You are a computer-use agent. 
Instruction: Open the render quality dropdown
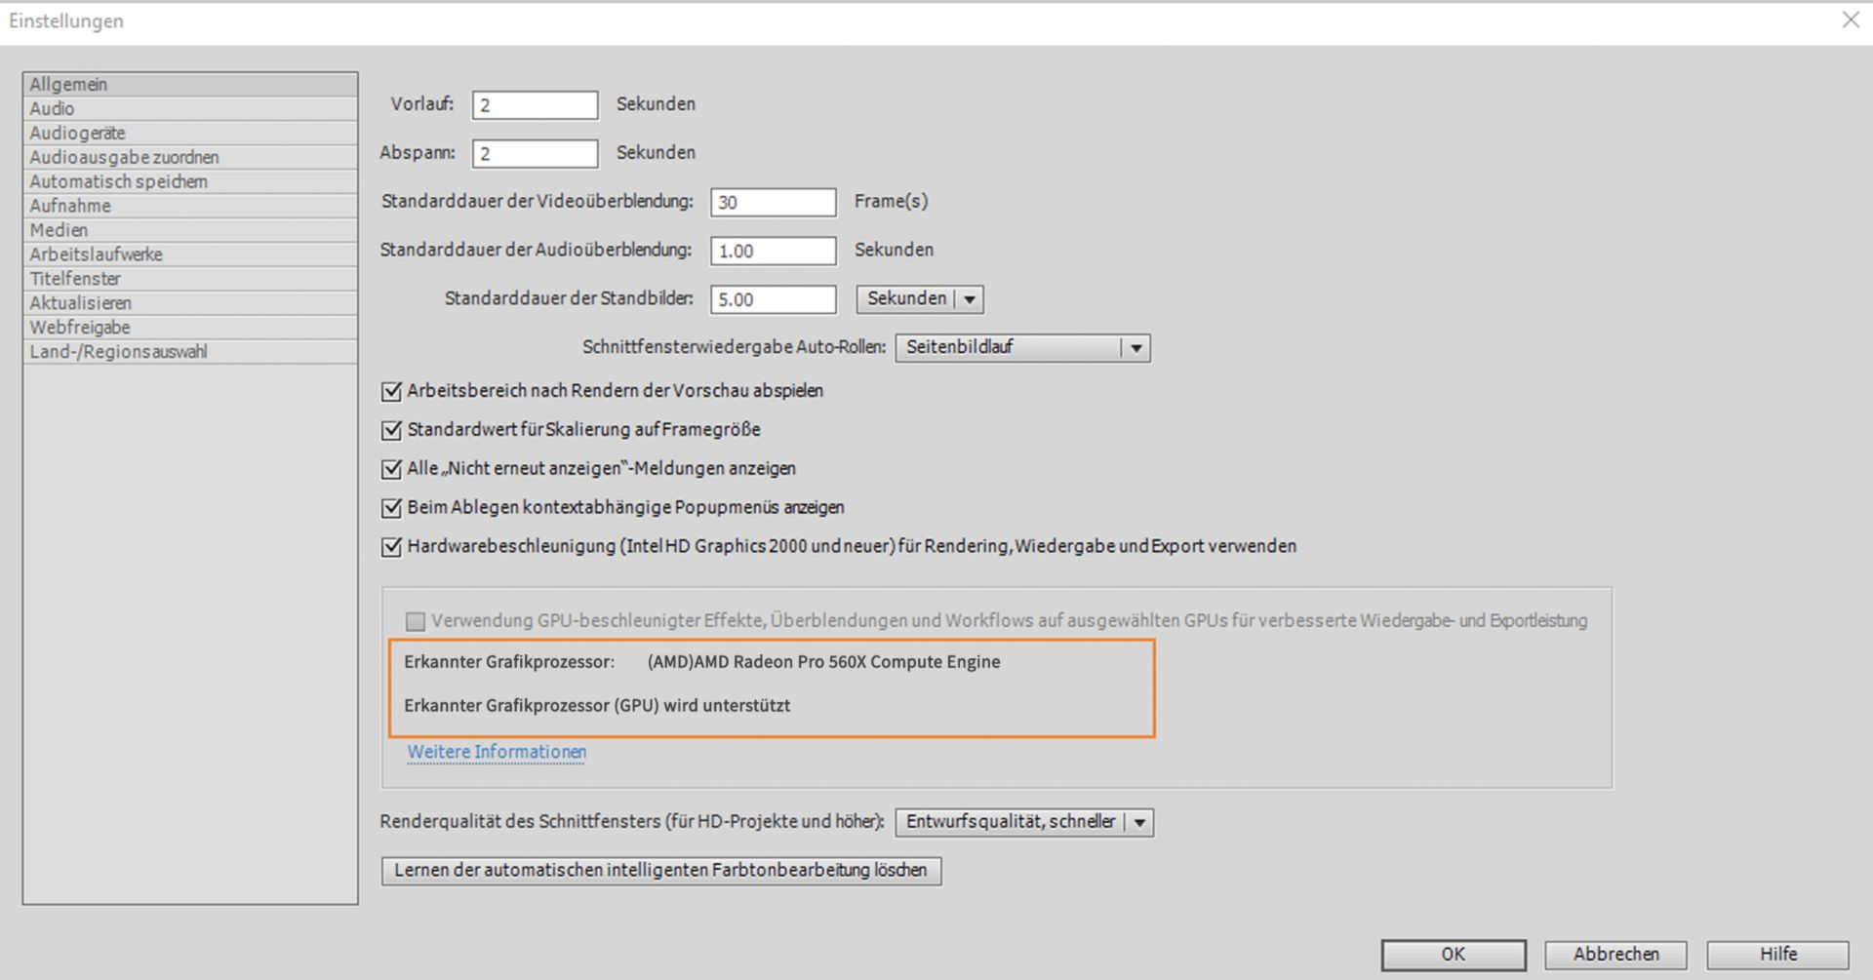[1023, 822]
